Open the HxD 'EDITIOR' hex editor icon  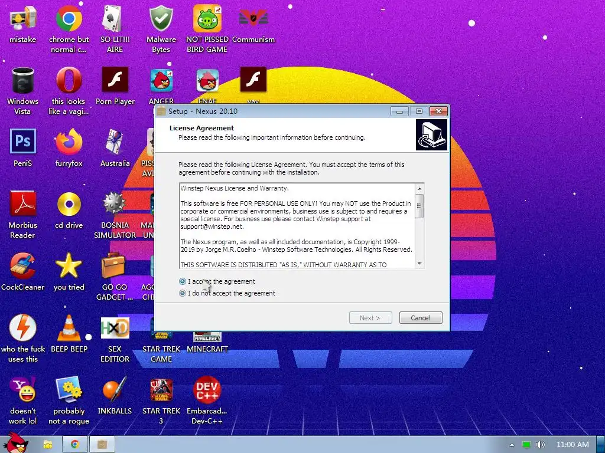(x=115, y=339)
